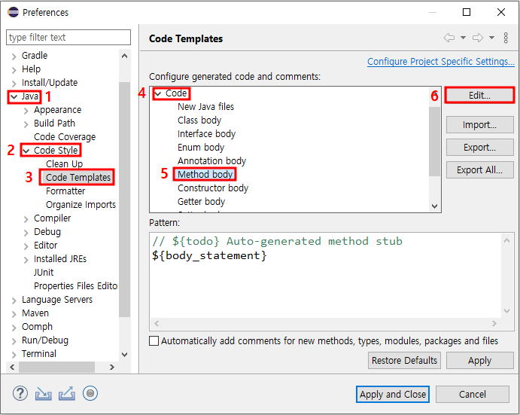Select 'Getter body' template
Viewport: 520px width, 415px height.
tap(201, 202)
